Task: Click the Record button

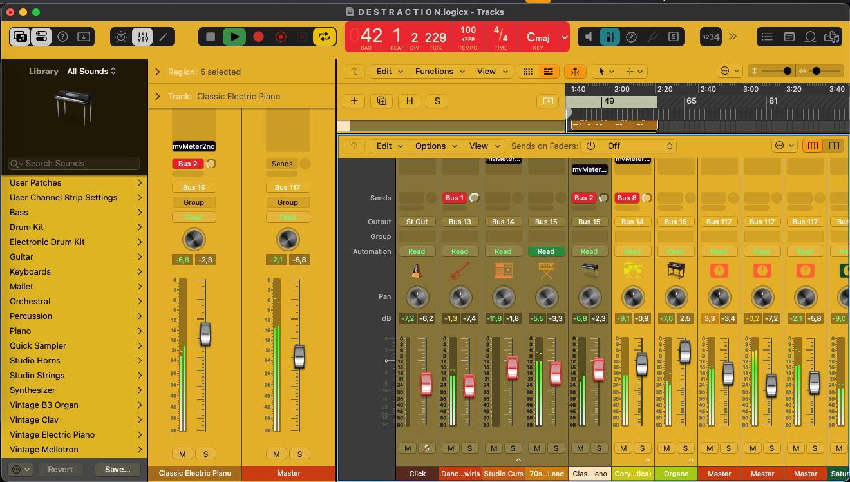Action: click(x=258, y=37)
